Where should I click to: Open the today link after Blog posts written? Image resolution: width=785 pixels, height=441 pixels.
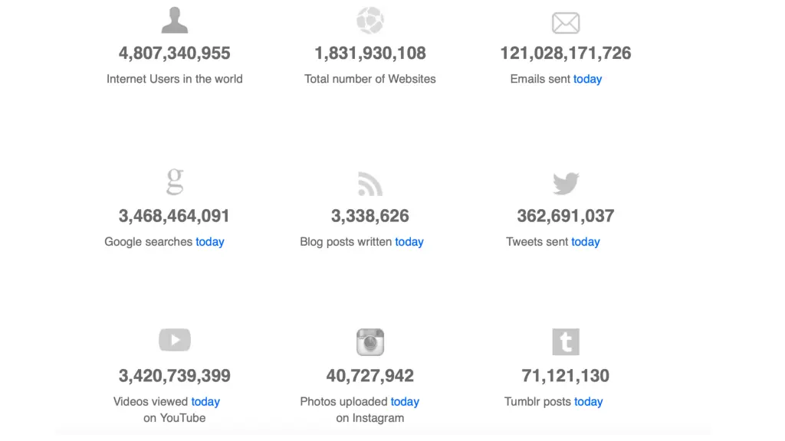(409, 242)
